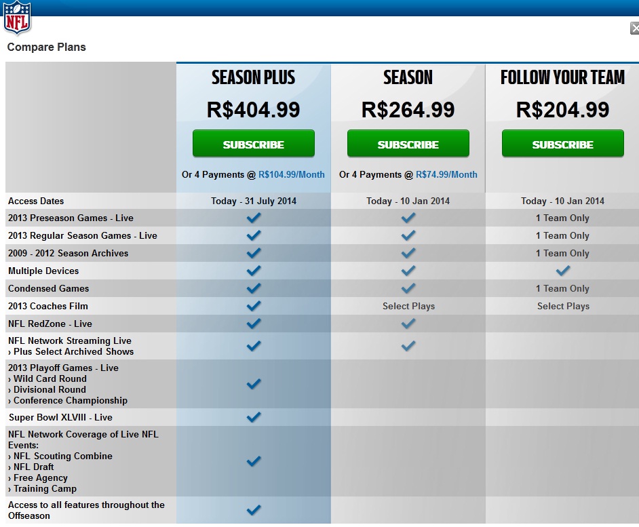Click Season Plus checkmark for 2013 Playoff Games
Screen dimensions: 639x527
coord(254,383)
